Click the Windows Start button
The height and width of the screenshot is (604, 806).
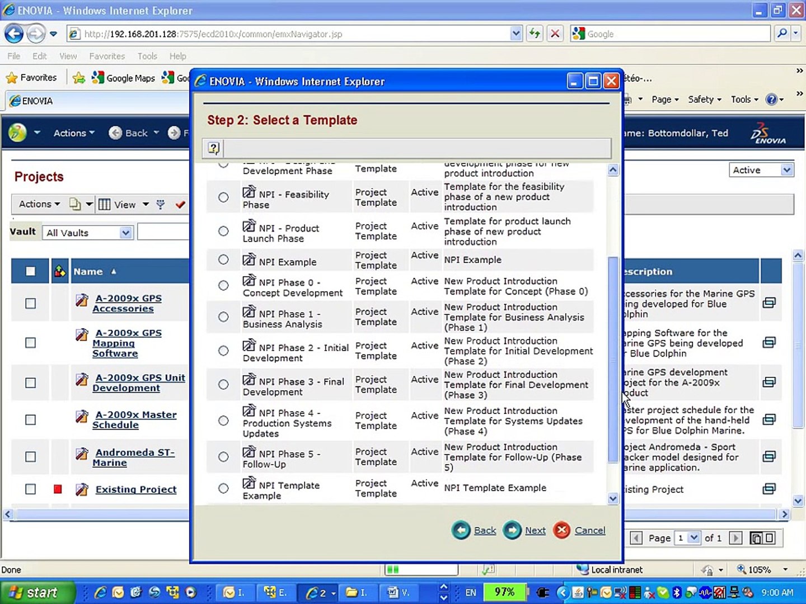click(x=37, y=592)
